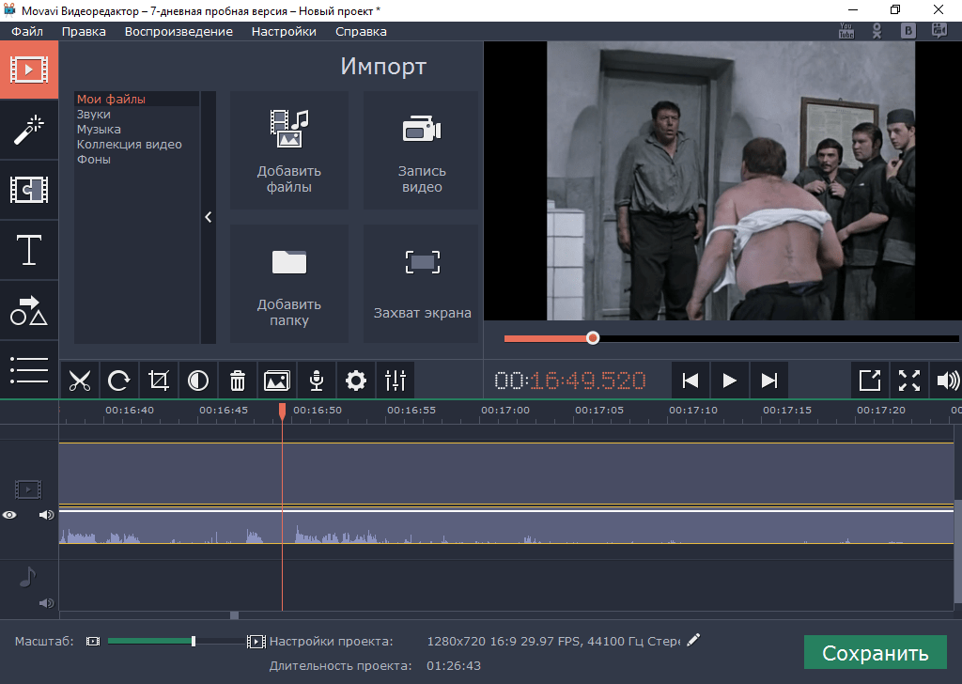Click the 00:16:49.520 timecode display
The height and width of the screenshot is (684, 962).
tap(570, 381)
